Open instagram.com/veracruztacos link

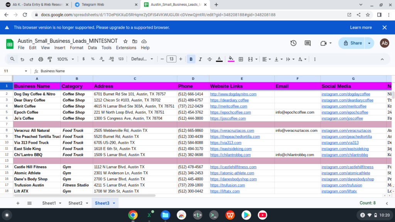346,131
